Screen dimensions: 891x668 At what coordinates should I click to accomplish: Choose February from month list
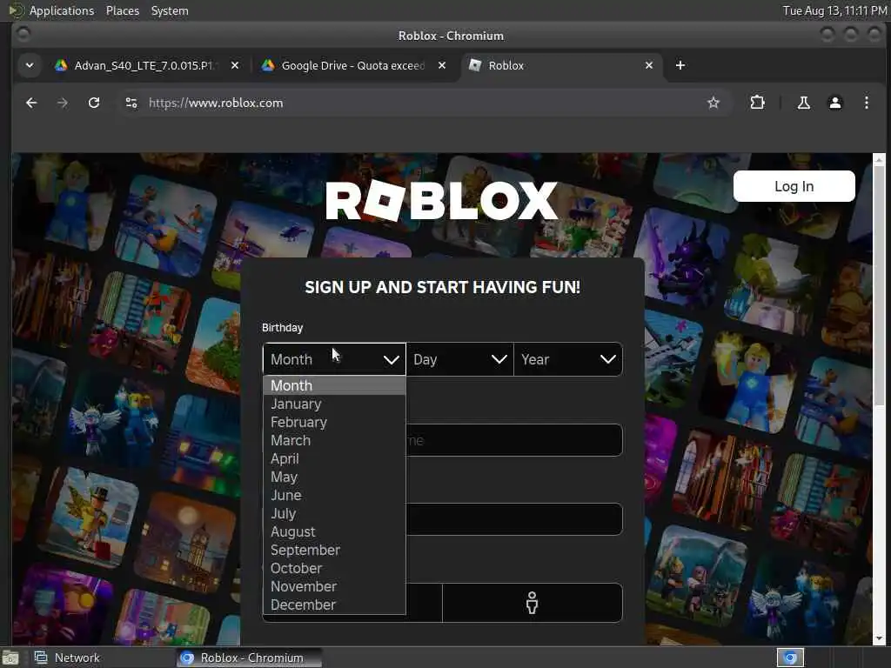coord(334,422)
